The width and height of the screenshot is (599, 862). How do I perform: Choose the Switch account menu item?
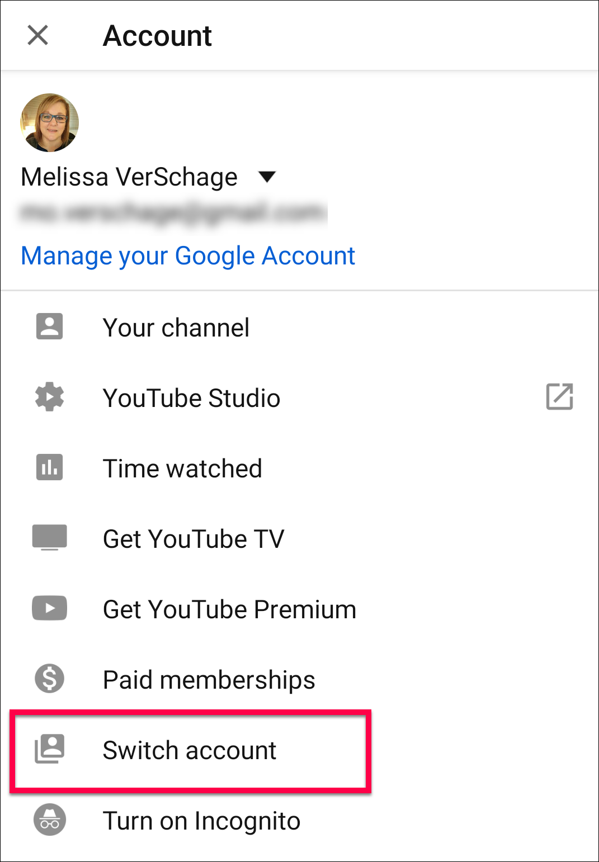coord(300,750)
